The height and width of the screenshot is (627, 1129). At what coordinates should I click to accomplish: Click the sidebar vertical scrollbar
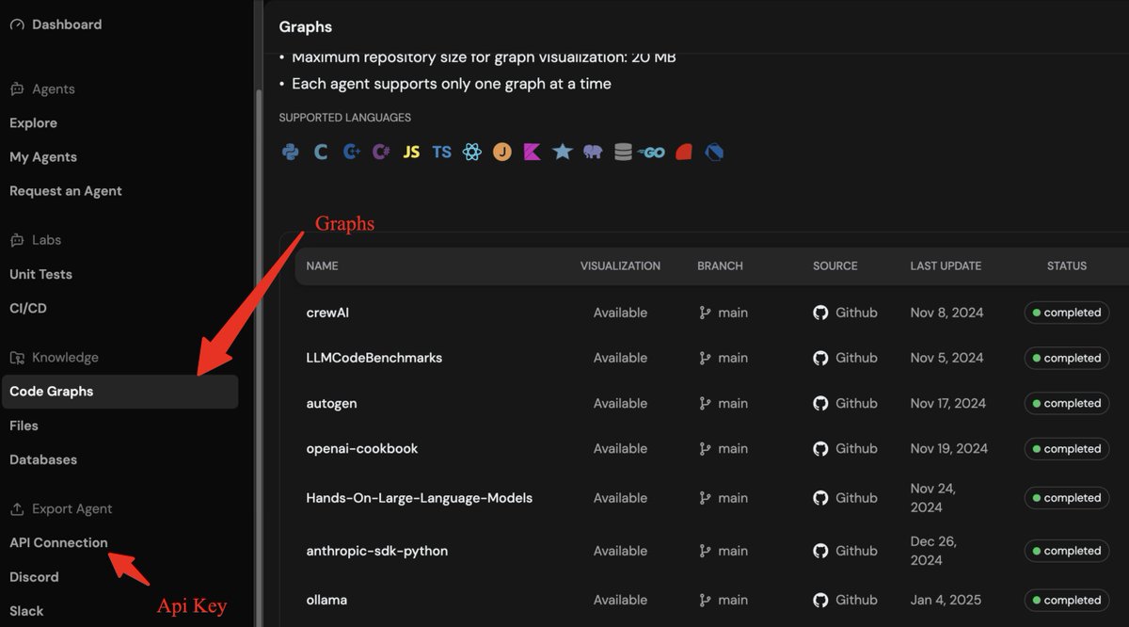[259, 358]
